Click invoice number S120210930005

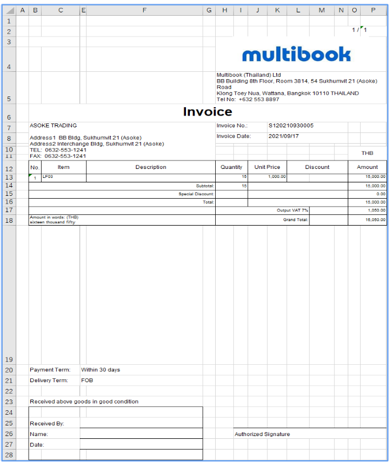291,126
